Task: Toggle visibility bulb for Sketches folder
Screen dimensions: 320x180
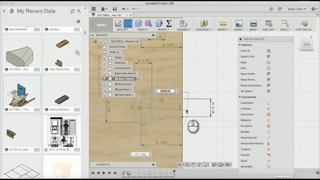Action: [x=104, y=62]
